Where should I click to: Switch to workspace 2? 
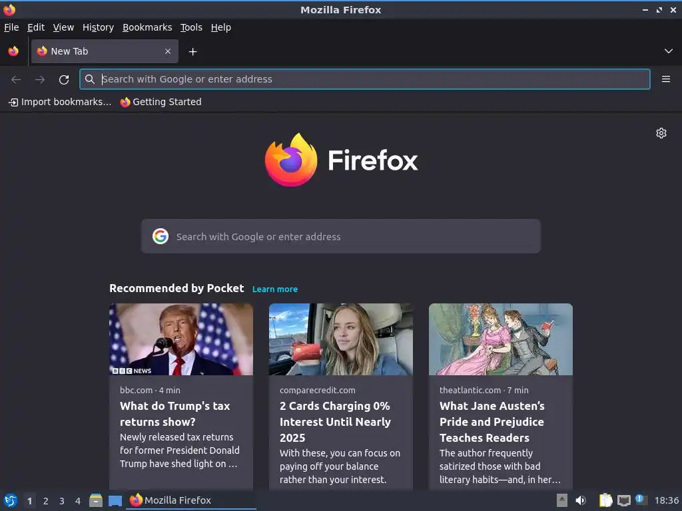tap(46, 501)
